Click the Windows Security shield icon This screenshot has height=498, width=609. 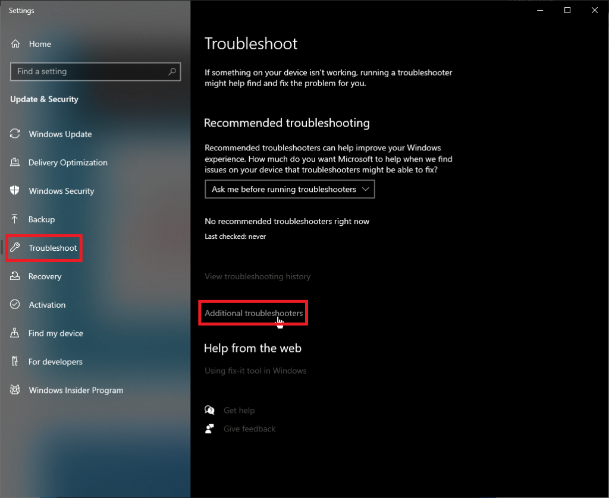point(15,191)
